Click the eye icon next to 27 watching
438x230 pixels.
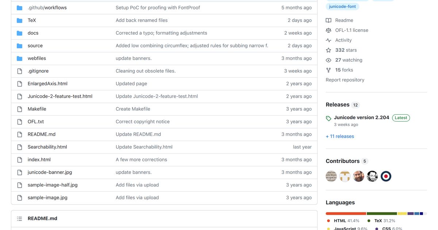tap(328, 60)
